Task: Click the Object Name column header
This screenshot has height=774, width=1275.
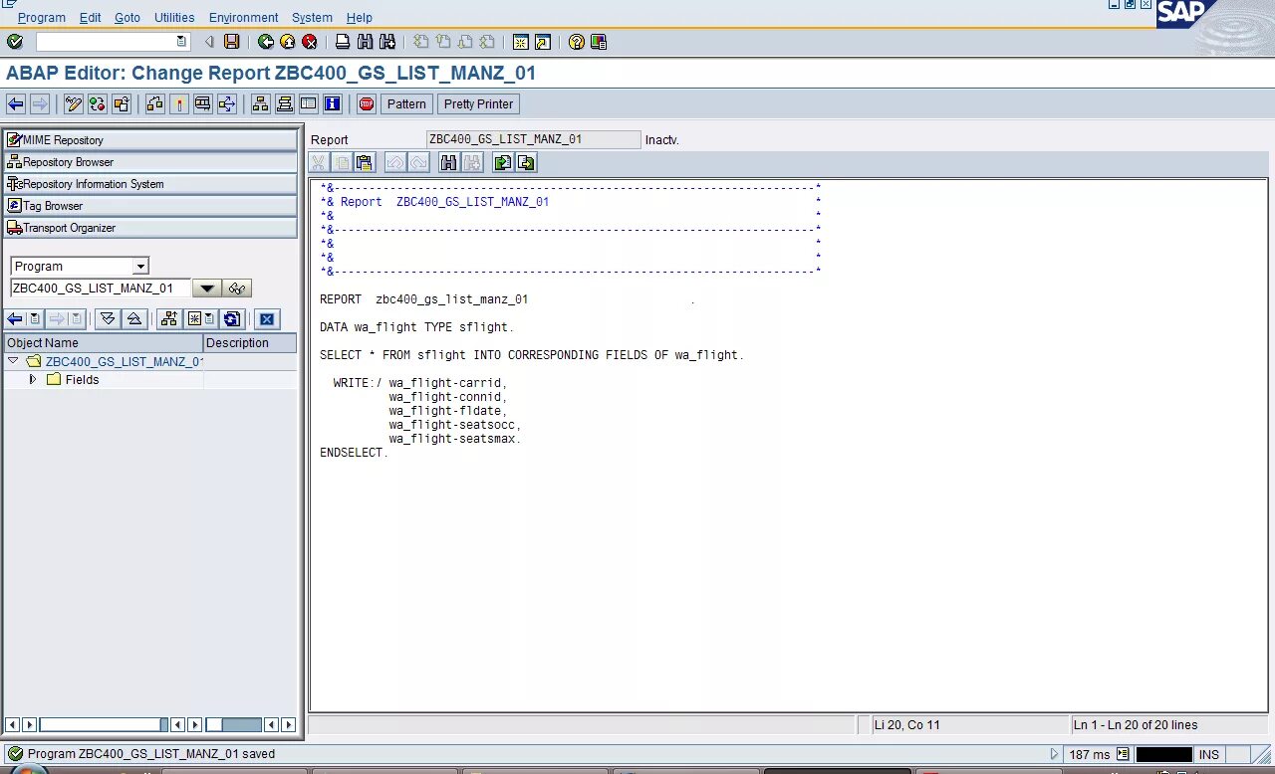Action: [x=104, y=343]
